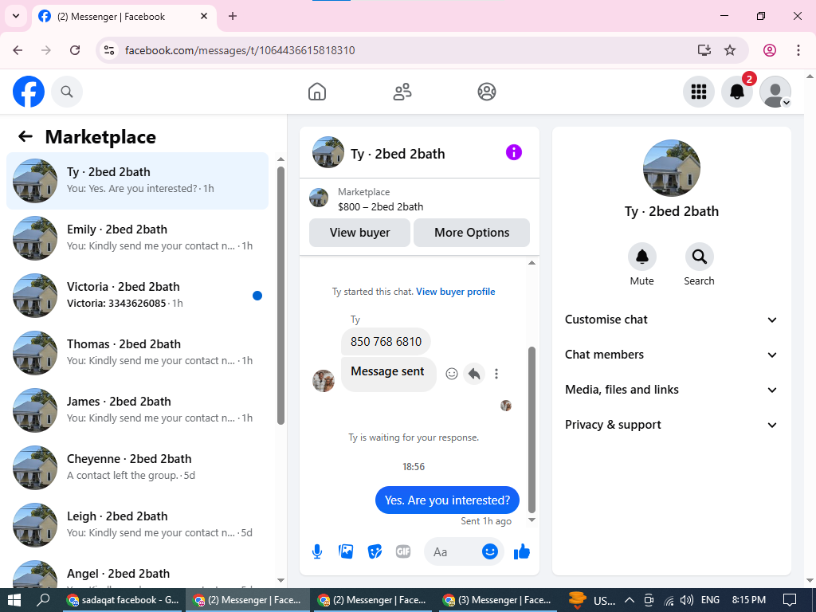Open the volume control in system tray
The height and width of the screenshot is (612, 816).
(686, 600)
